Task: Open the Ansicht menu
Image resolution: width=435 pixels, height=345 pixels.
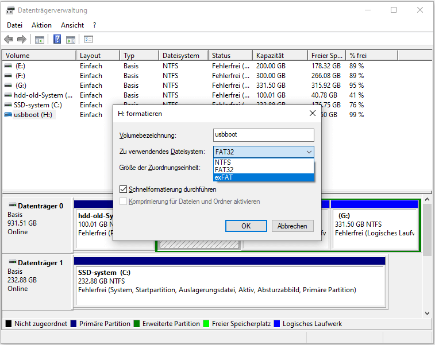Action: point(72,25)
